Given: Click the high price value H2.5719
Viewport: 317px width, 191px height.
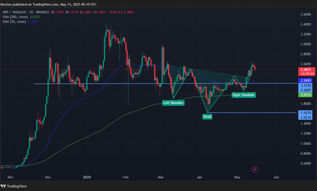Looking at the screenshot, I should pos(72,12).
